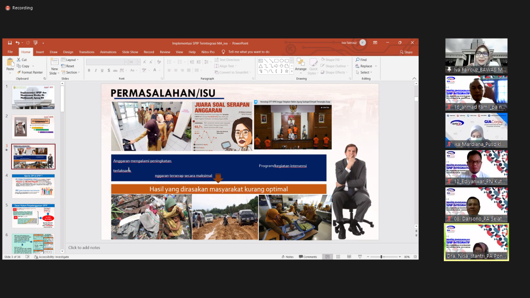Open Ribbon Display Options icon

pyautogui.click(x=375, y=43)
